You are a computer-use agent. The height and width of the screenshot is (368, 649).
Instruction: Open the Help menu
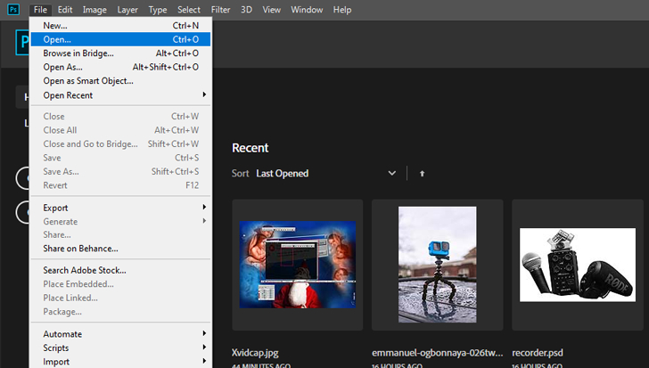[342, 10]
